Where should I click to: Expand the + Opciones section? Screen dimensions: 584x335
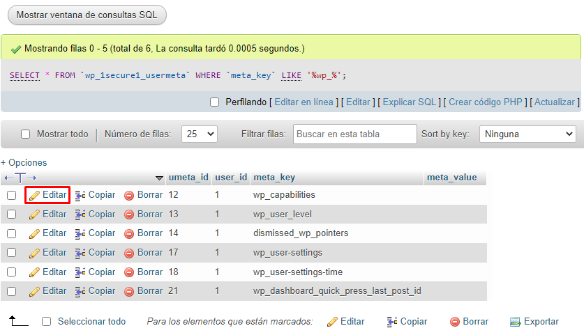(24, 162)
